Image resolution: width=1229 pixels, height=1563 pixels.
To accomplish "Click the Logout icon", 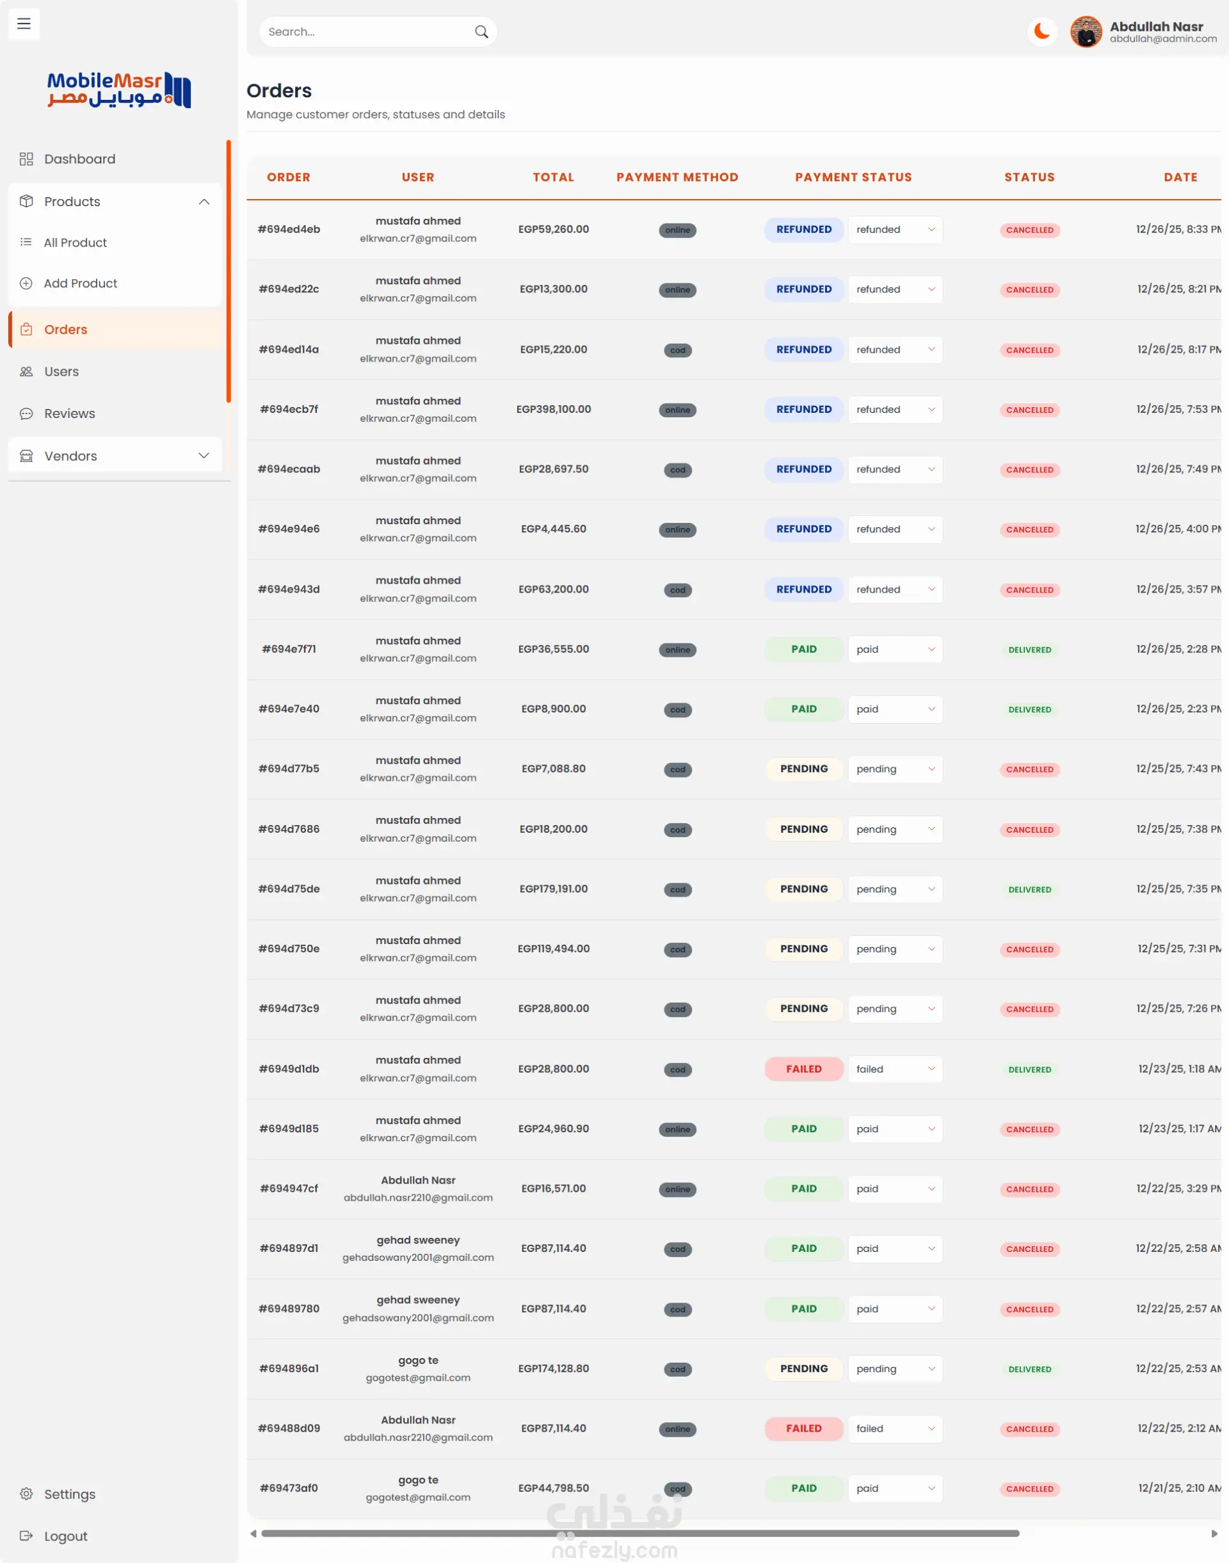I will [x=27, y=1535].
